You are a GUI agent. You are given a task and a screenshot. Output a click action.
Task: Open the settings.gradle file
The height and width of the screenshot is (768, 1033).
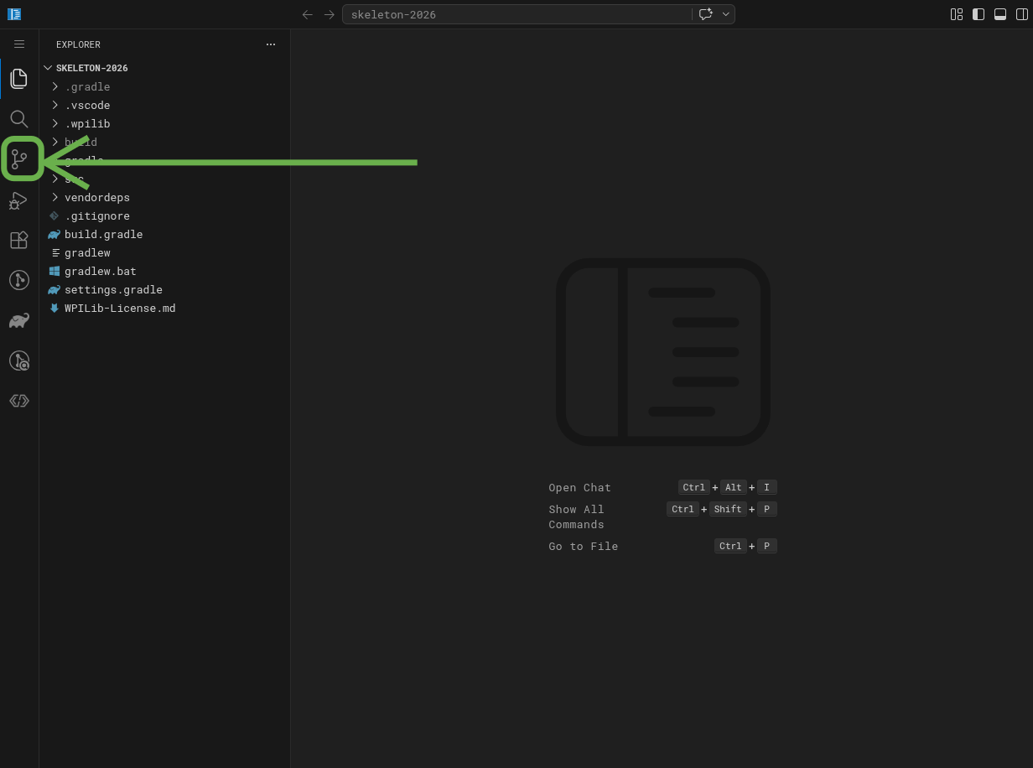[x=164, y=289]
